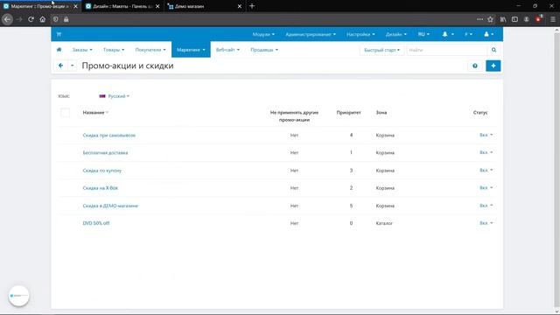560x315 pixels.
Task: Open the Продавцы menu
Action: [264, 50]
